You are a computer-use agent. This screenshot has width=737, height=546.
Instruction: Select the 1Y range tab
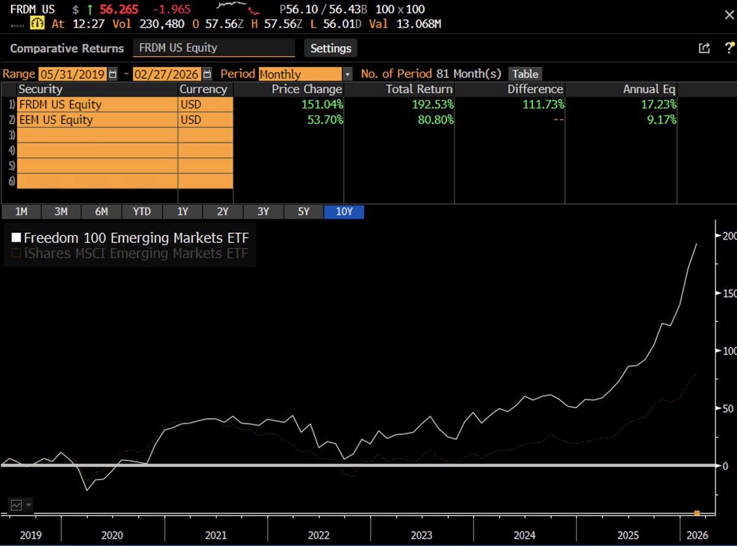click(182, 212)
